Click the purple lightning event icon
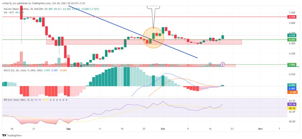The width and height of the screenshot is (302, 139). click(x=223, y=64)
